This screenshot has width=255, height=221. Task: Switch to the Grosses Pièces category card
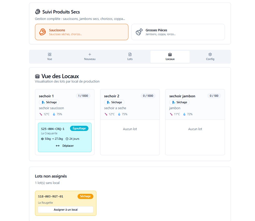pyautogui.click(x=178, y=32)
